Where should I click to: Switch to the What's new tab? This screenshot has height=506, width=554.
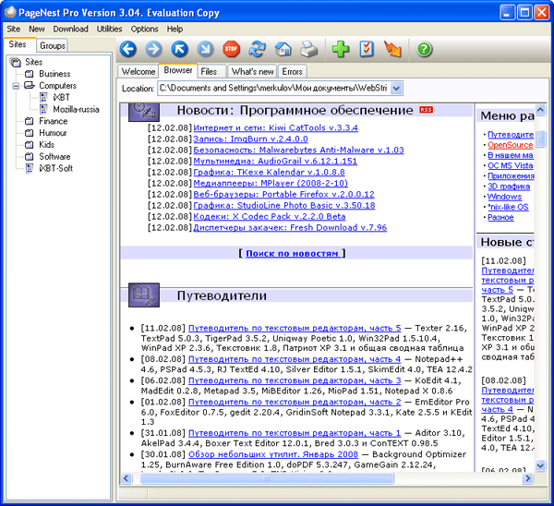pyautogui.click(x=252, y=72)
